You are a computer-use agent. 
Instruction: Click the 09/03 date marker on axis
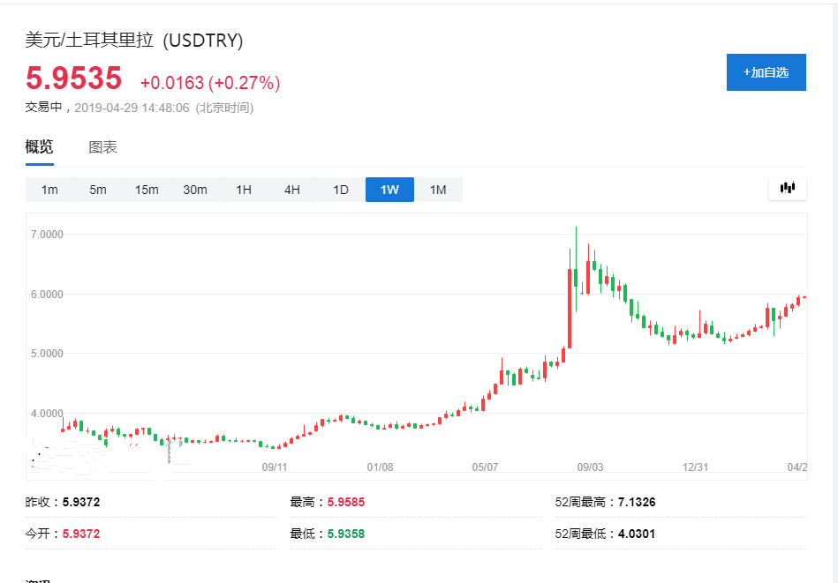pyautogui.click(x=590, y=467)
